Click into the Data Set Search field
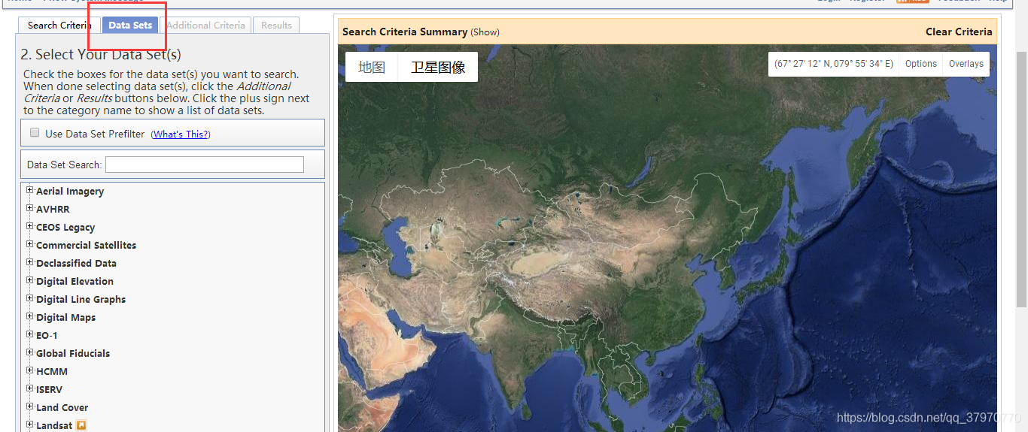Image resolution: width=1028 pixels, height=432 pixels. pyautogui.click(x=205, y=165)
